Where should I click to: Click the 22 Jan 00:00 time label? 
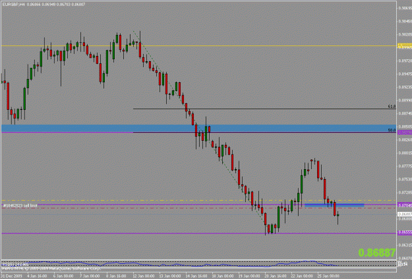point(301,276)
